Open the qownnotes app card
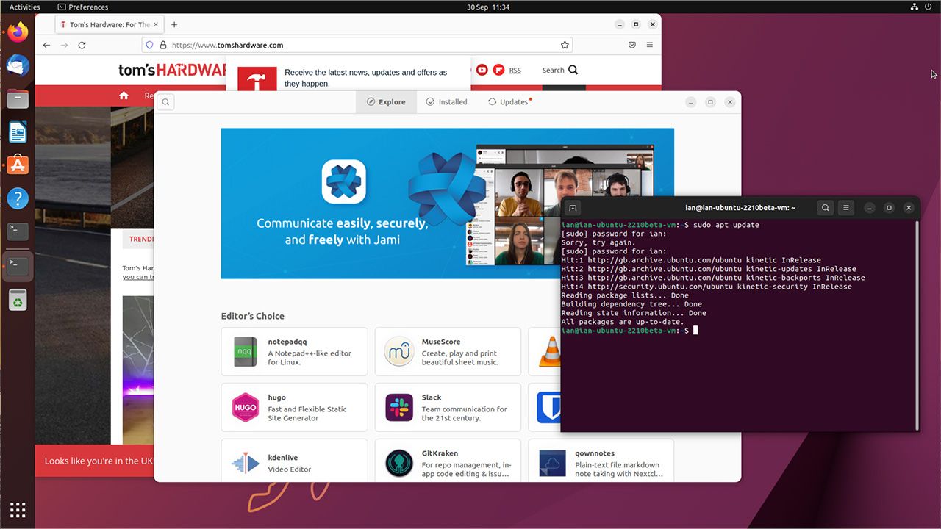This screenshot has width=941, height=529. 601,461
